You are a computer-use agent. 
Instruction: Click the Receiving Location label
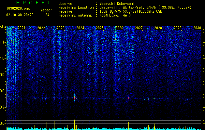pos(76,7)
